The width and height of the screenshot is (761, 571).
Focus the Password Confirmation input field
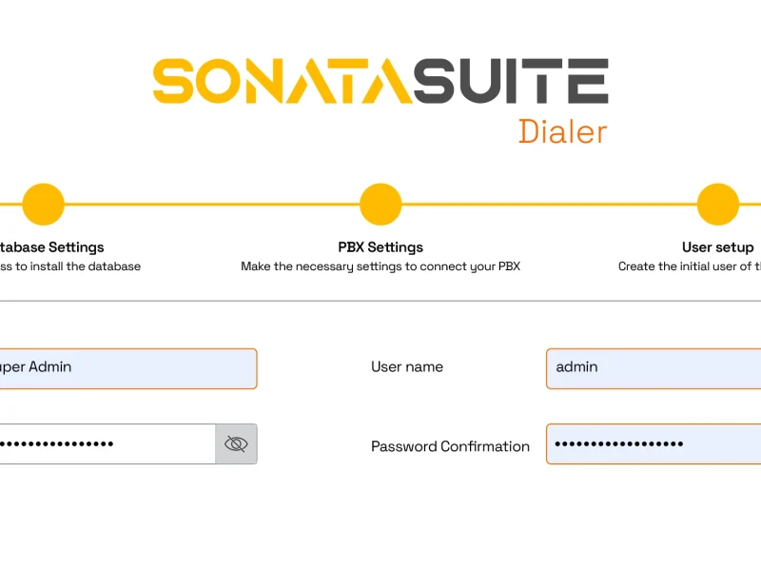(x=654, y=443)
